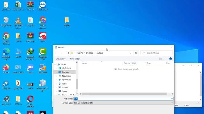Launch Firefox from the desktop

tap(6, 69)
